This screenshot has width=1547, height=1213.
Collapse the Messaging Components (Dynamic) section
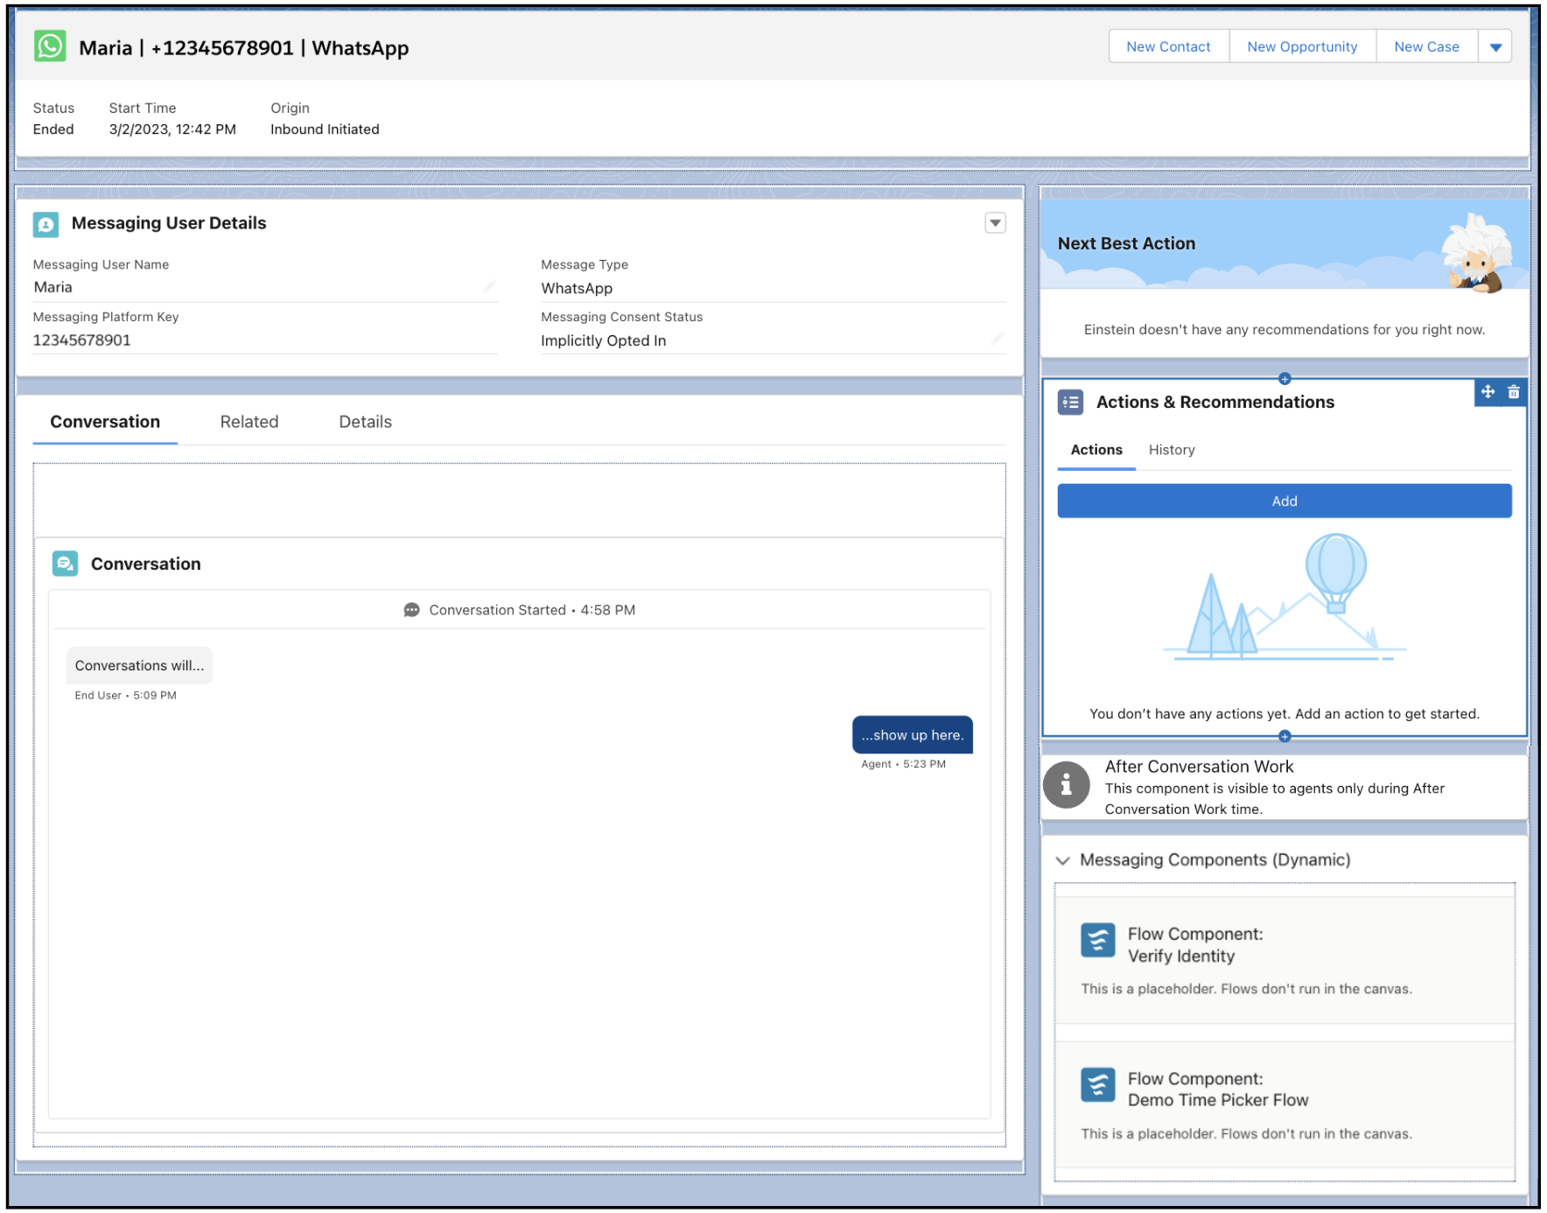click(1063, 860)
